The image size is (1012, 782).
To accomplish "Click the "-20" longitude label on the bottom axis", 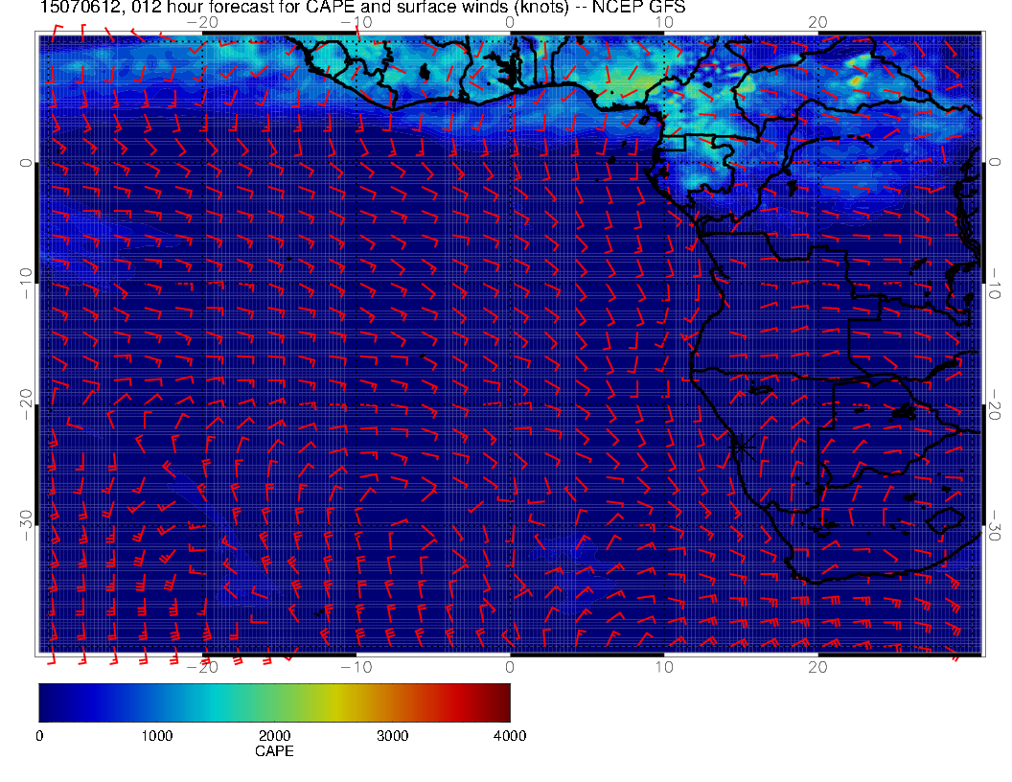I will pyautogui.click(x=202, y=667).
